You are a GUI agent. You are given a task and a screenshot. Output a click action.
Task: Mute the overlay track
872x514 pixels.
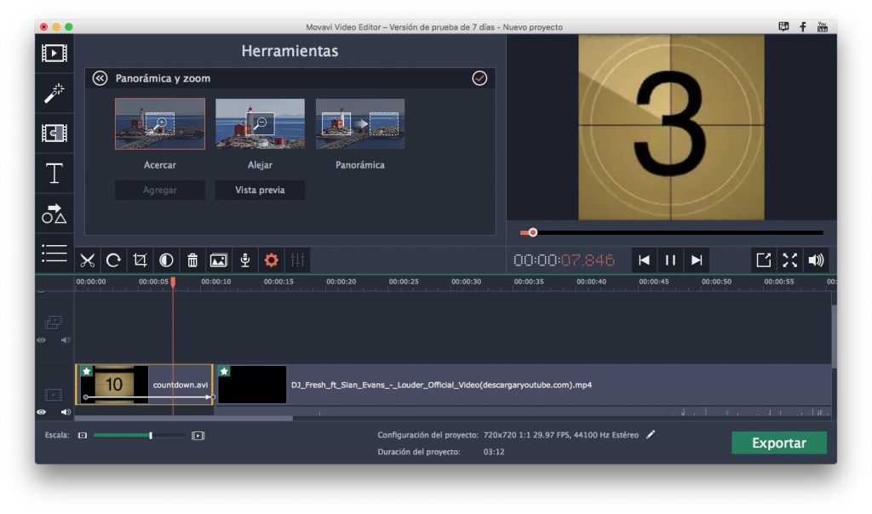click(66, 340)
